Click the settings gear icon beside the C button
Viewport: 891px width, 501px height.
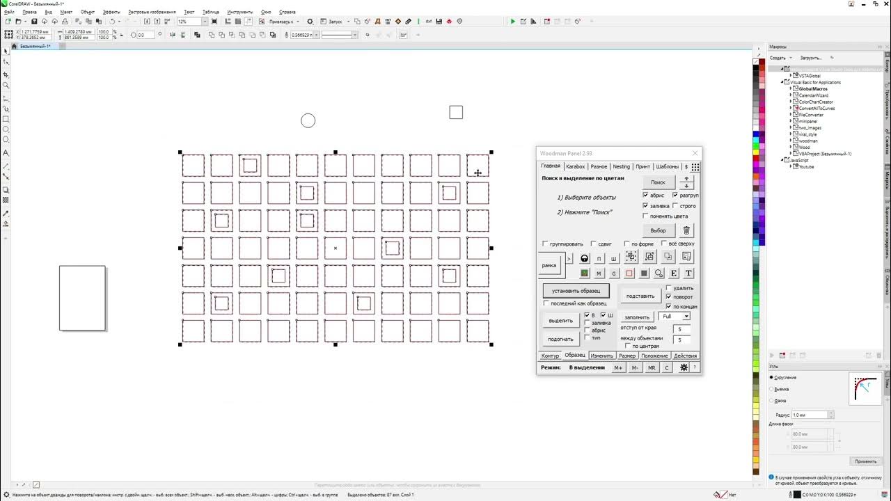[x=684, y=367]
